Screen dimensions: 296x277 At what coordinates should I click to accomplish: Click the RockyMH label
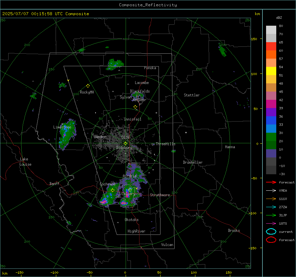[x=87, y=92]
